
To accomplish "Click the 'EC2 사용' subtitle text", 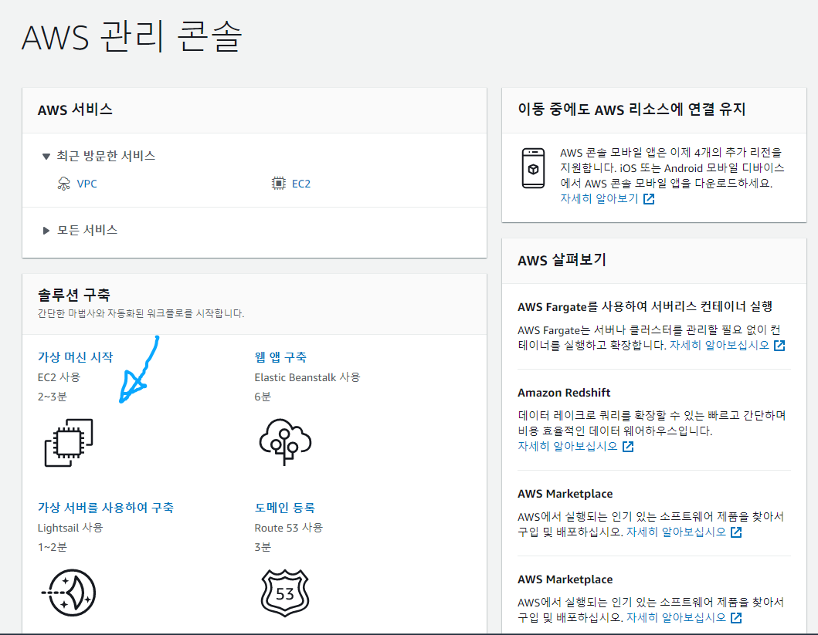I will (x=59, y=377).
